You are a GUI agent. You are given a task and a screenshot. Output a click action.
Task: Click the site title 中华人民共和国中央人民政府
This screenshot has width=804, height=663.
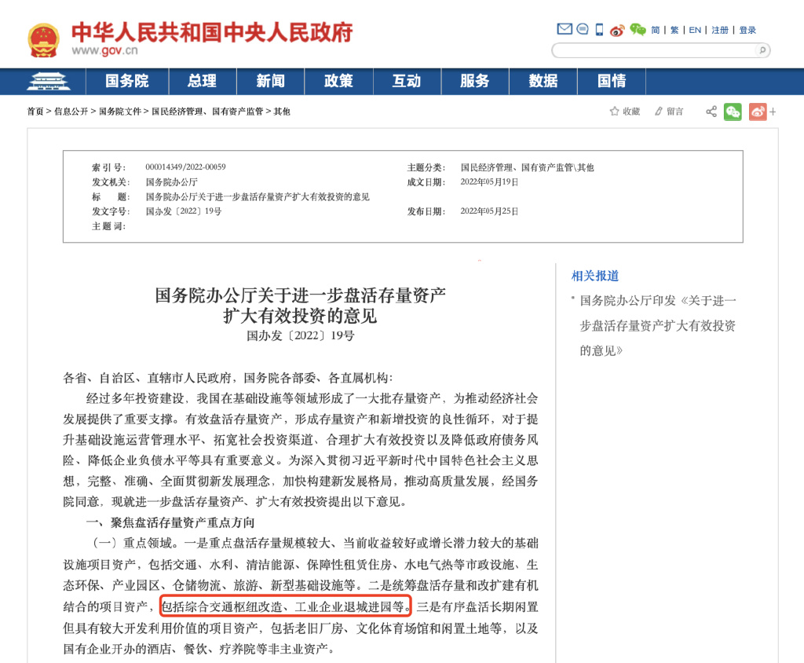click(212, 32)
